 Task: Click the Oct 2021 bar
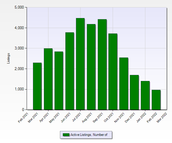pos(113,71)
